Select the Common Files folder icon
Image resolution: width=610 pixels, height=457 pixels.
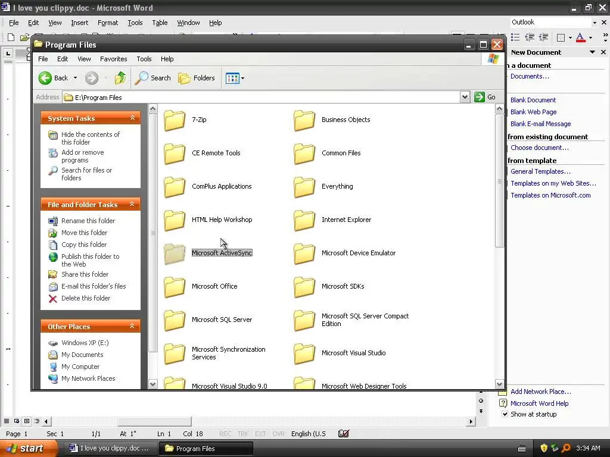click(x=304, y=154)
